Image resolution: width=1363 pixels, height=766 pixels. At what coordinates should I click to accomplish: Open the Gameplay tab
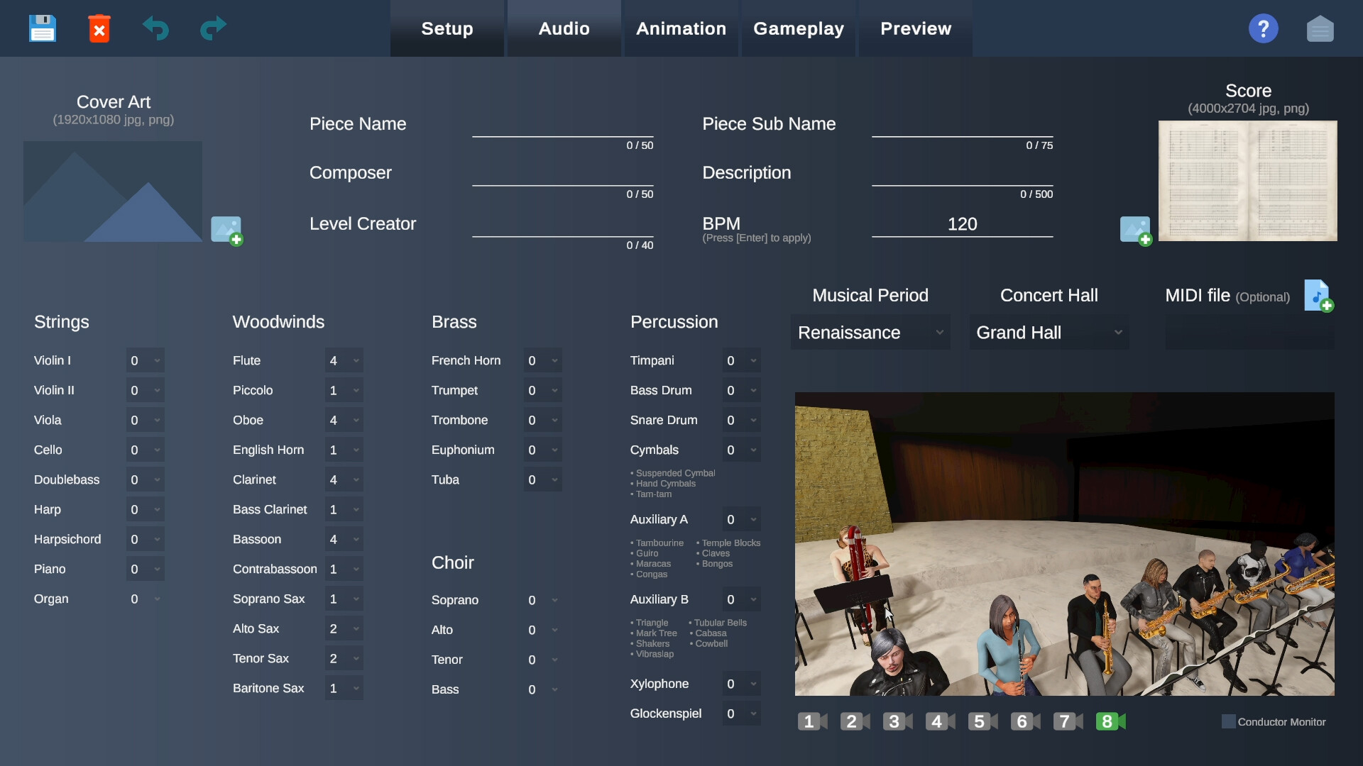point(799,28)
